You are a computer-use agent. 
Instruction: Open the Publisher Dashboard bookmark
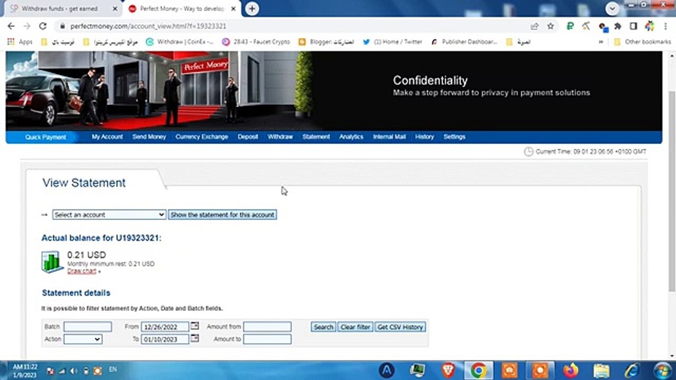[x=464, y=42]
